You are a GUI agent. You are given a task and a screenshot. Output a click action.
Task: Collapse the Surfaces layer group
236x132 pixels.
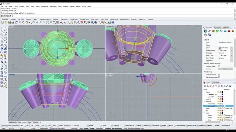click(204, 101)
